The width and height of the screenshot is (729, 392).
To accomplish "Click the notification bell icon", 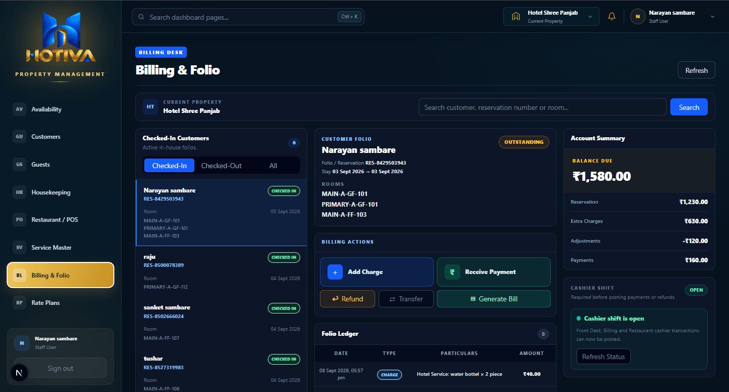I will point(612,17).
